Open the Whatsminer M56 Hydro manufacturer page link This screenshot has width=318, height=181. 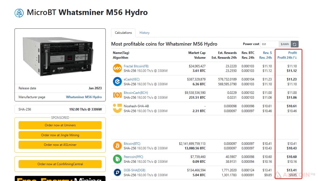pyautogui.click(x=84, y=97)
